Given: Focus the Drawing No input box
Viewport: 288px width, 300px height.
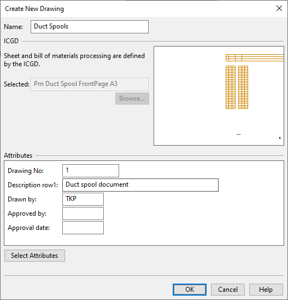Looking at the screenshot, I should (x=91, y=171).
